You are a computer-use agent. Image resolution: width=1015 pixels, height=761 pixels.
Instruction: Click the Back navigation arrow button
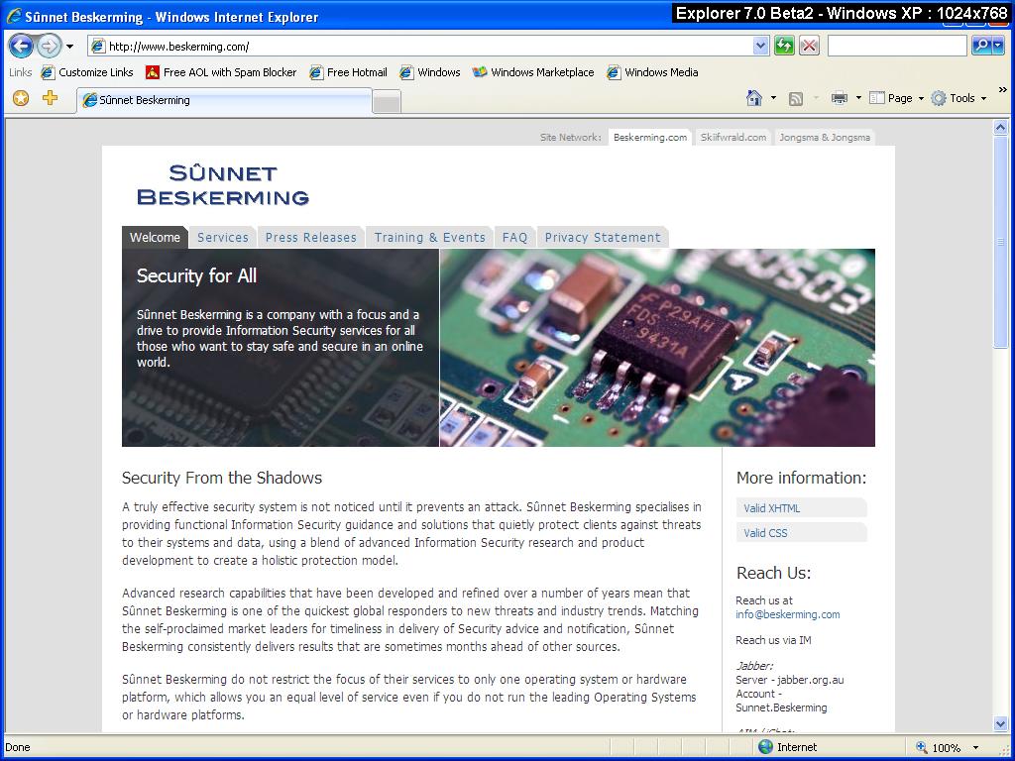point(21,46)
